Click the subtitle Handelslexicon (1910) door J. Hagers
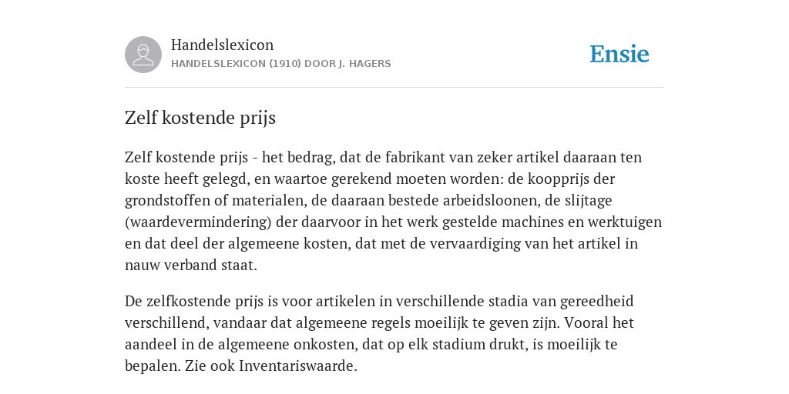The image size is (789, 394). pyautogui.click(x=280, y=64)
